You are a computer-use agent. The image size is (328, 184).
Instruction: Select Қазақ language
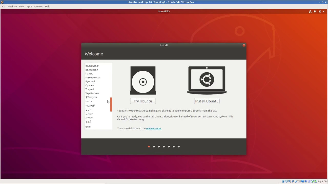click(89, 74)
